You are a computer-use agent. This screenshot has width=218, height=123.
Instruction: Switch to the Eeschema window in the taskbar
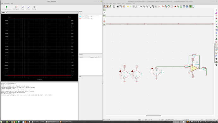click(38, 122)
